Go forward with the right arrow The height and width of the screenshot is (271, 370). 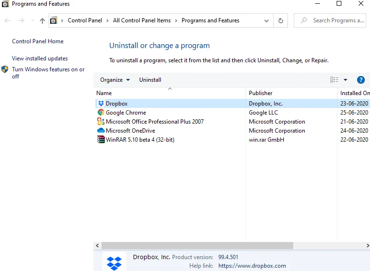(21, 21)
